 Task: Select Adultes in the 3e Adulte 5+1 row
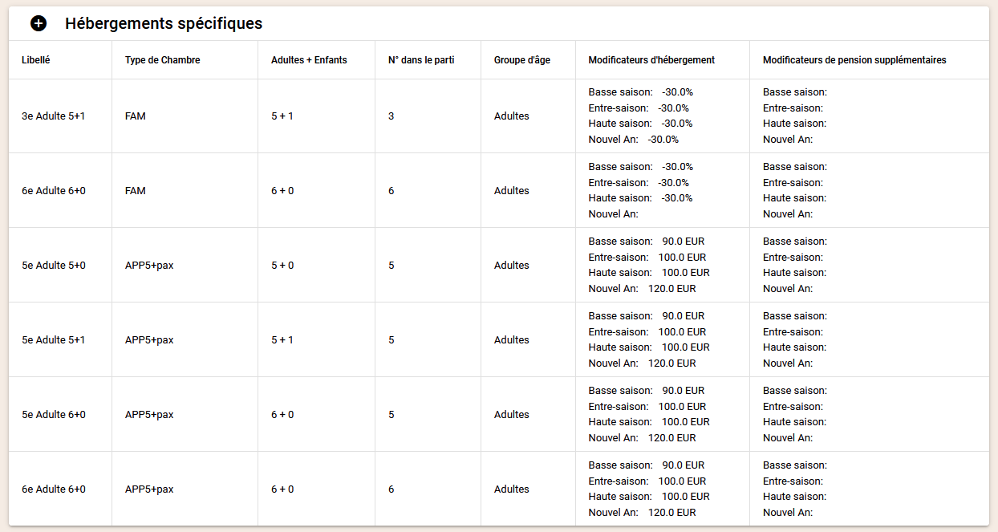pyautogui.click(x=512, y=116)
